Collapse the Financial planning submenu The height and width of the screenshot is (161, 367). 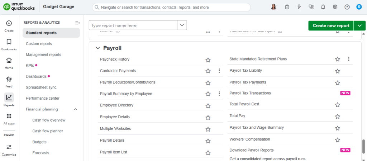click(75, 109)
